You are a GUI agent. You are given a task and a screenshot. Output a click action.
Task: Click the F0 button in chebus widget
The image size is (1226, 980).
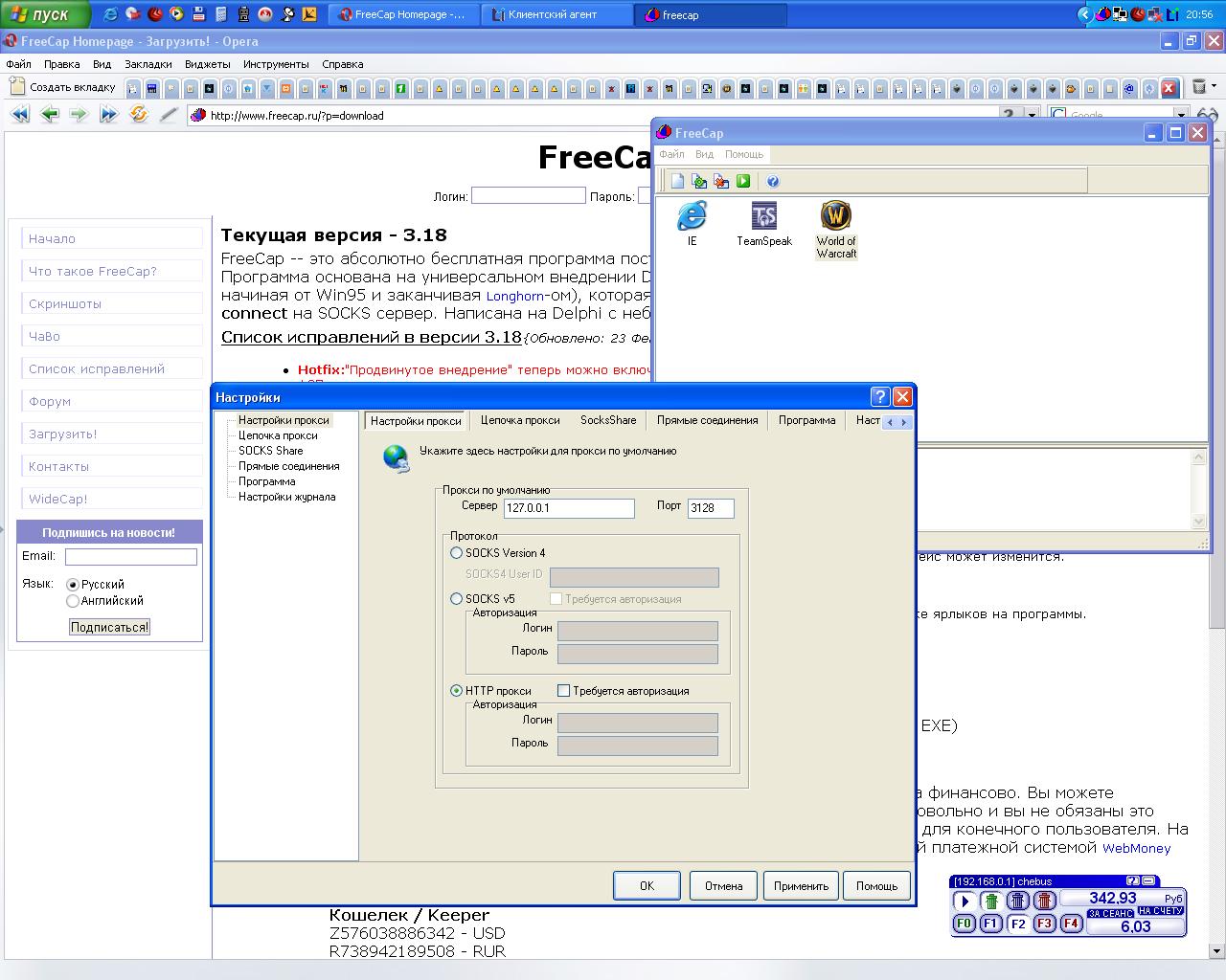pyautogui.click(x=965, y=924)
